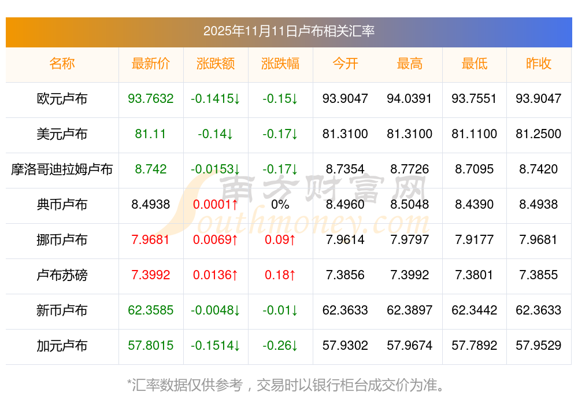Click the 2025年11月11日卢布相关汇率 title banner
The image size is (578, 403).
point(289,31)
